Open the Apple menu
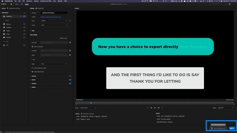 tap(2, 1)
